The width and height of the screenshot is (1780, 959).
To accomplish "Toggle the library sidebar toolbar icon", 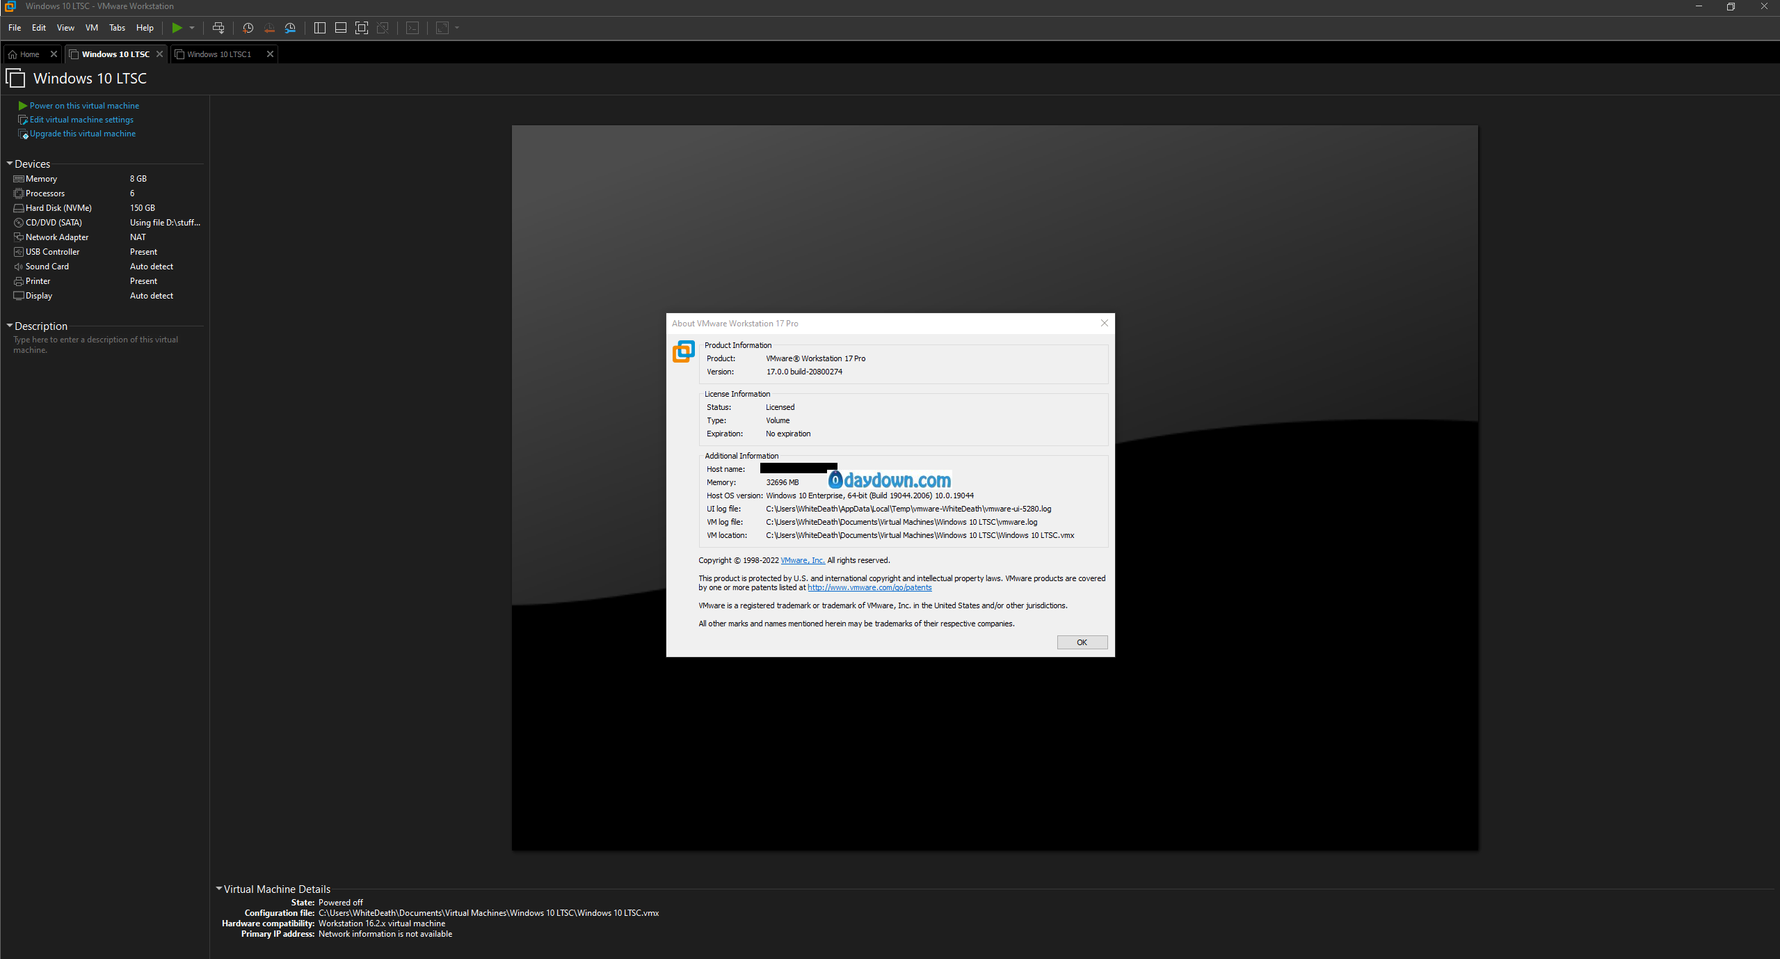I will point(320,28).
